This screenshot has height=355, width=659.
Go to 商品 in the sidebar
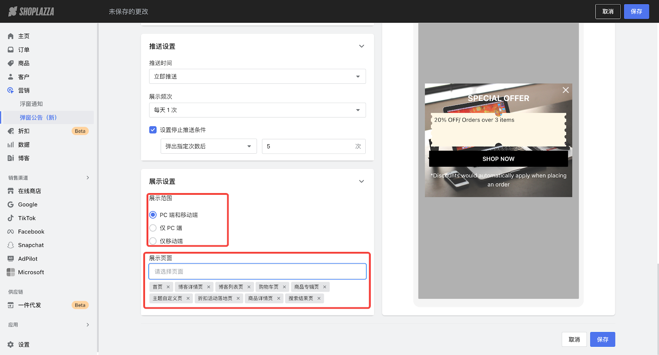(24, 63)
